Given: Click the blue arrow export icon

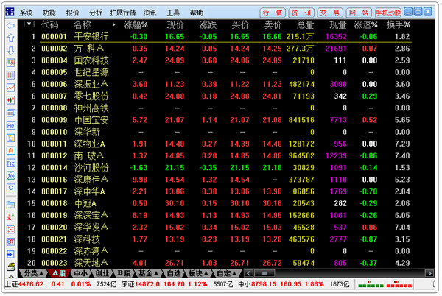Looking at the screenshot, I should (x=11, y=254).
